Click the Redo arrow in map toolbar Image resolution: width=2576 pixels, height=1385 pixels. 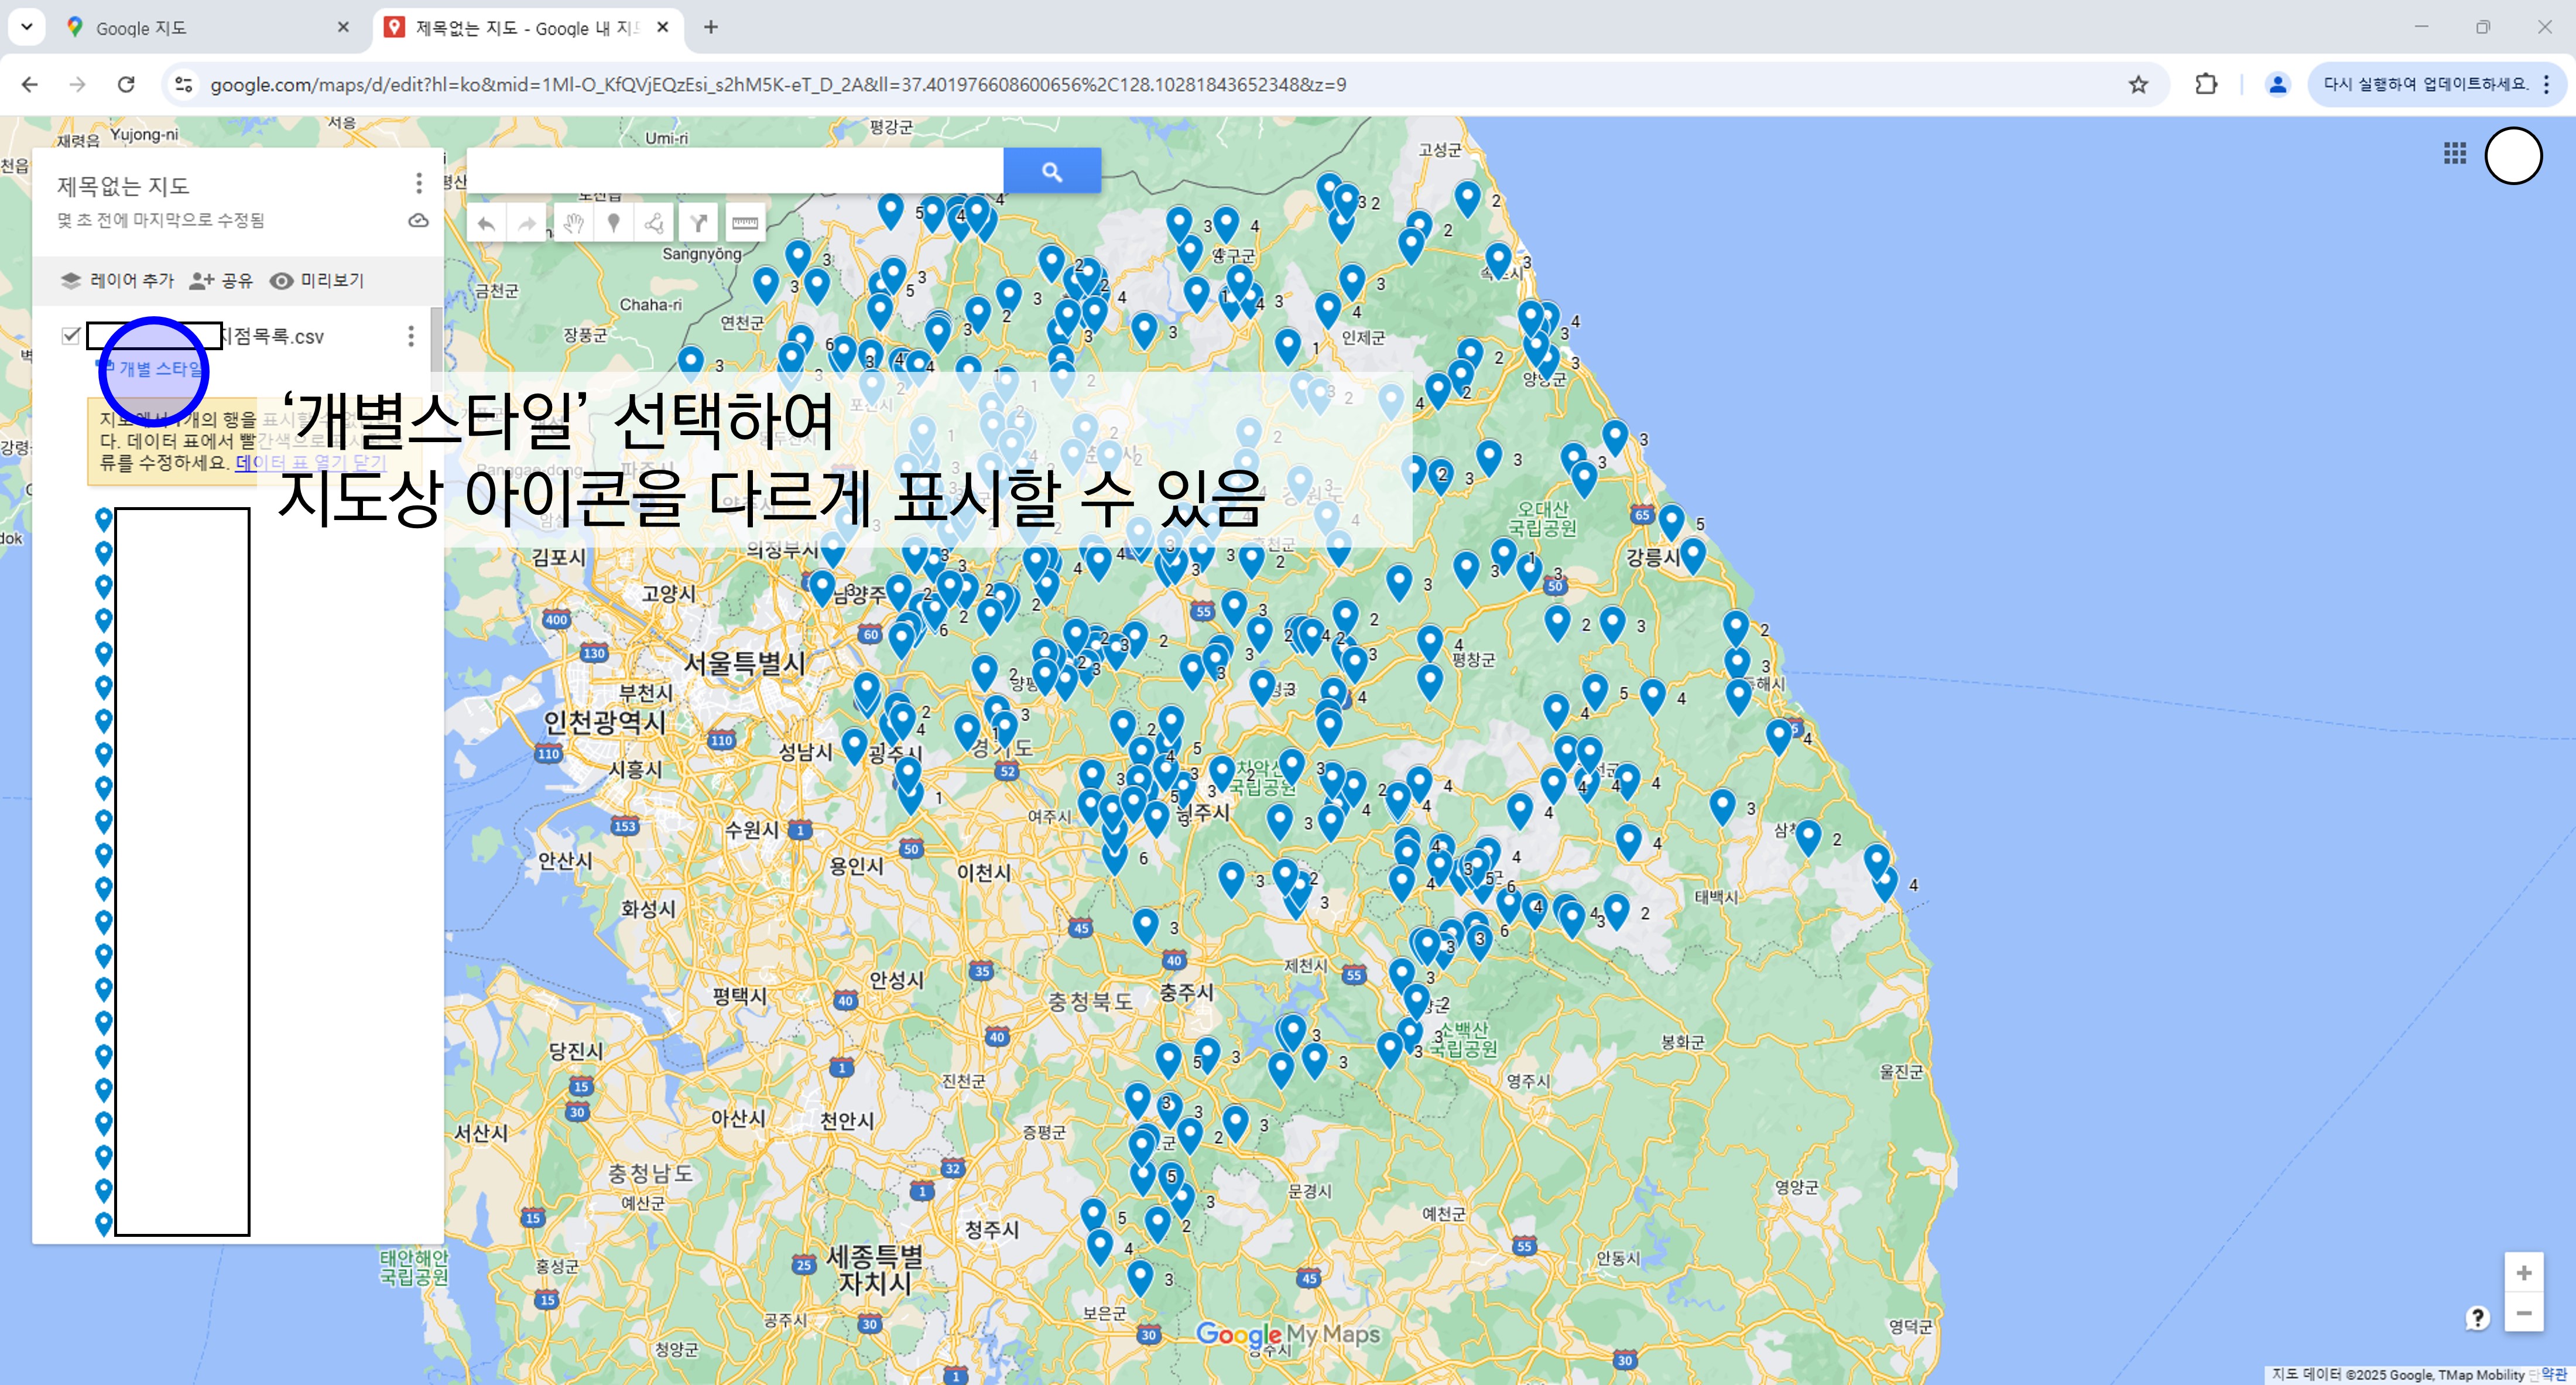pos(527,223)
